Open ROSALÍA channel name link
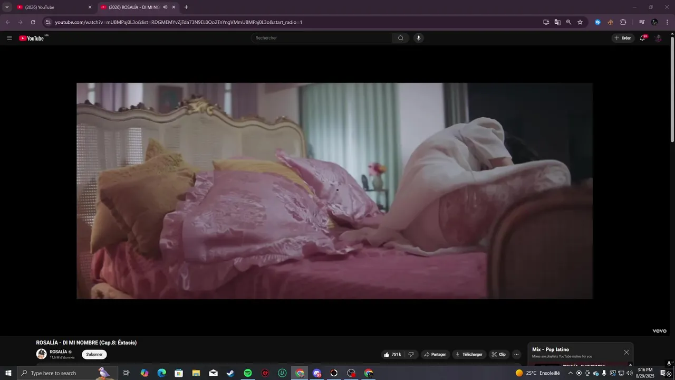This screenshot has height=380, width=675. 58,352
